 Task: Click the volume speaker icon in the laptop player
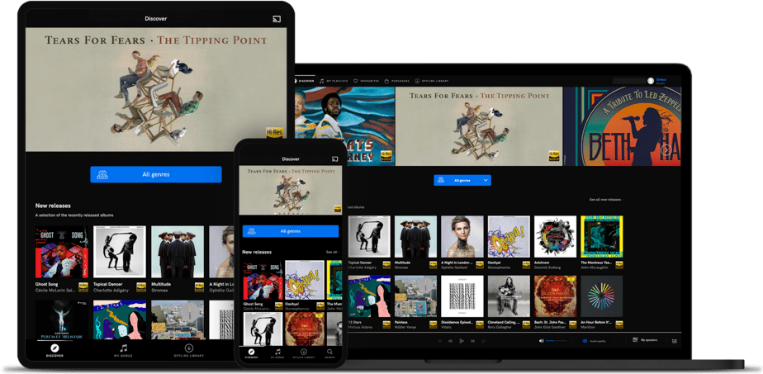coord(542,340)
